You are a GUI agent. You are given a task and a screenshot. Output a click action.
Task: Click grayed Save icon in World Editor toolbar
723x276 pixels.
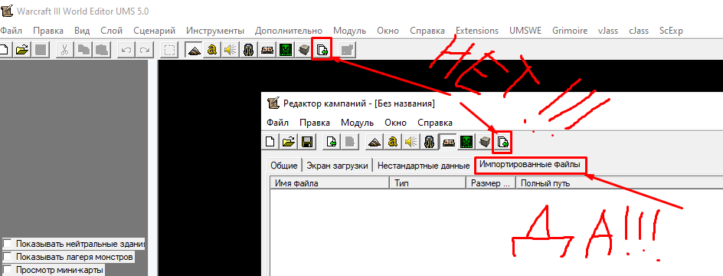pyautogui.click(x=41, y=50)
